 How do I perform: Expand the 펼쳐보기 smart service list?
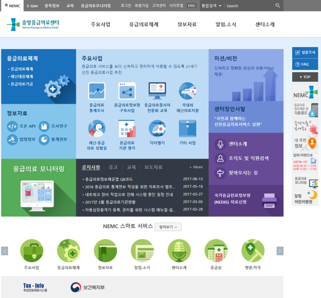[x=168, y=227]
